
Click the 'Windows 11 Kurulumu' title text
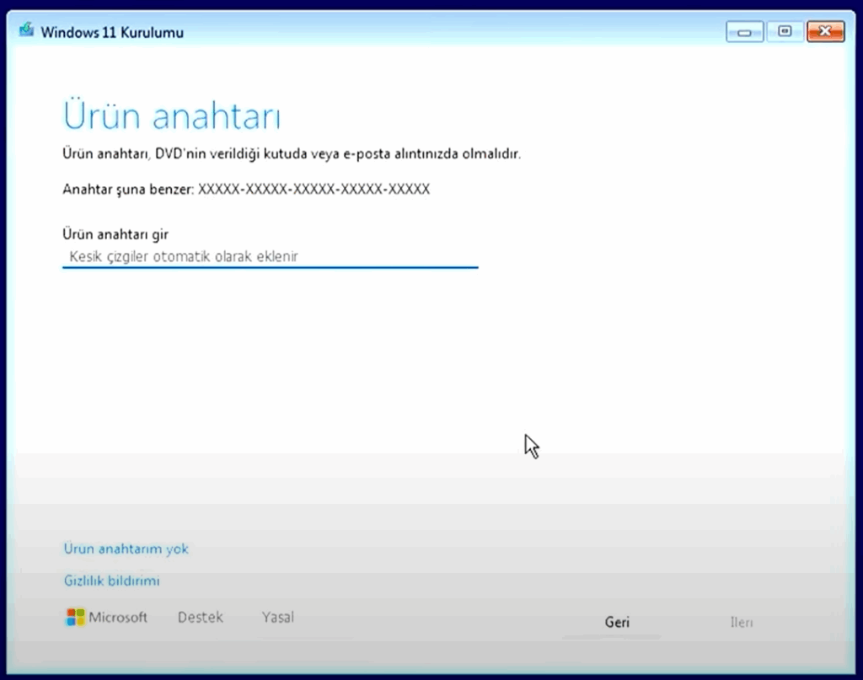(112, 33)
